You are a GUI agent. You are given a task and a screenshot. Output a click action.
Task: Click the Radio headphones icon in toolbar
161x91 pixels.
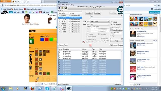[x=44, y=12]
